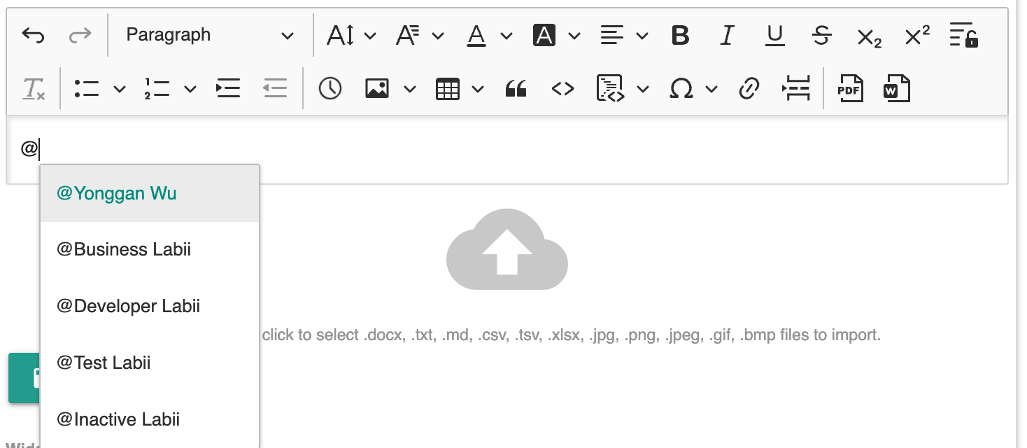Insert current date/time with clock icon
The image size is (1027, 448).
pos(330,89)
